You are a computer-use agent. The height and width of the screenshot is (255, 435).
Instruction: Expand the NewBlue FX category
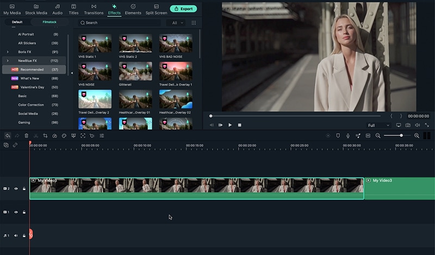(8, 60)
